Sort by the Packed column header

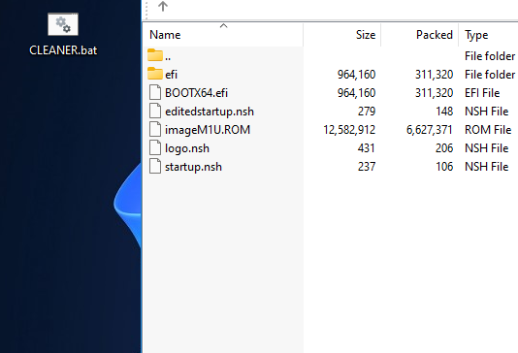pyautogui.click(x=435, y=35)
